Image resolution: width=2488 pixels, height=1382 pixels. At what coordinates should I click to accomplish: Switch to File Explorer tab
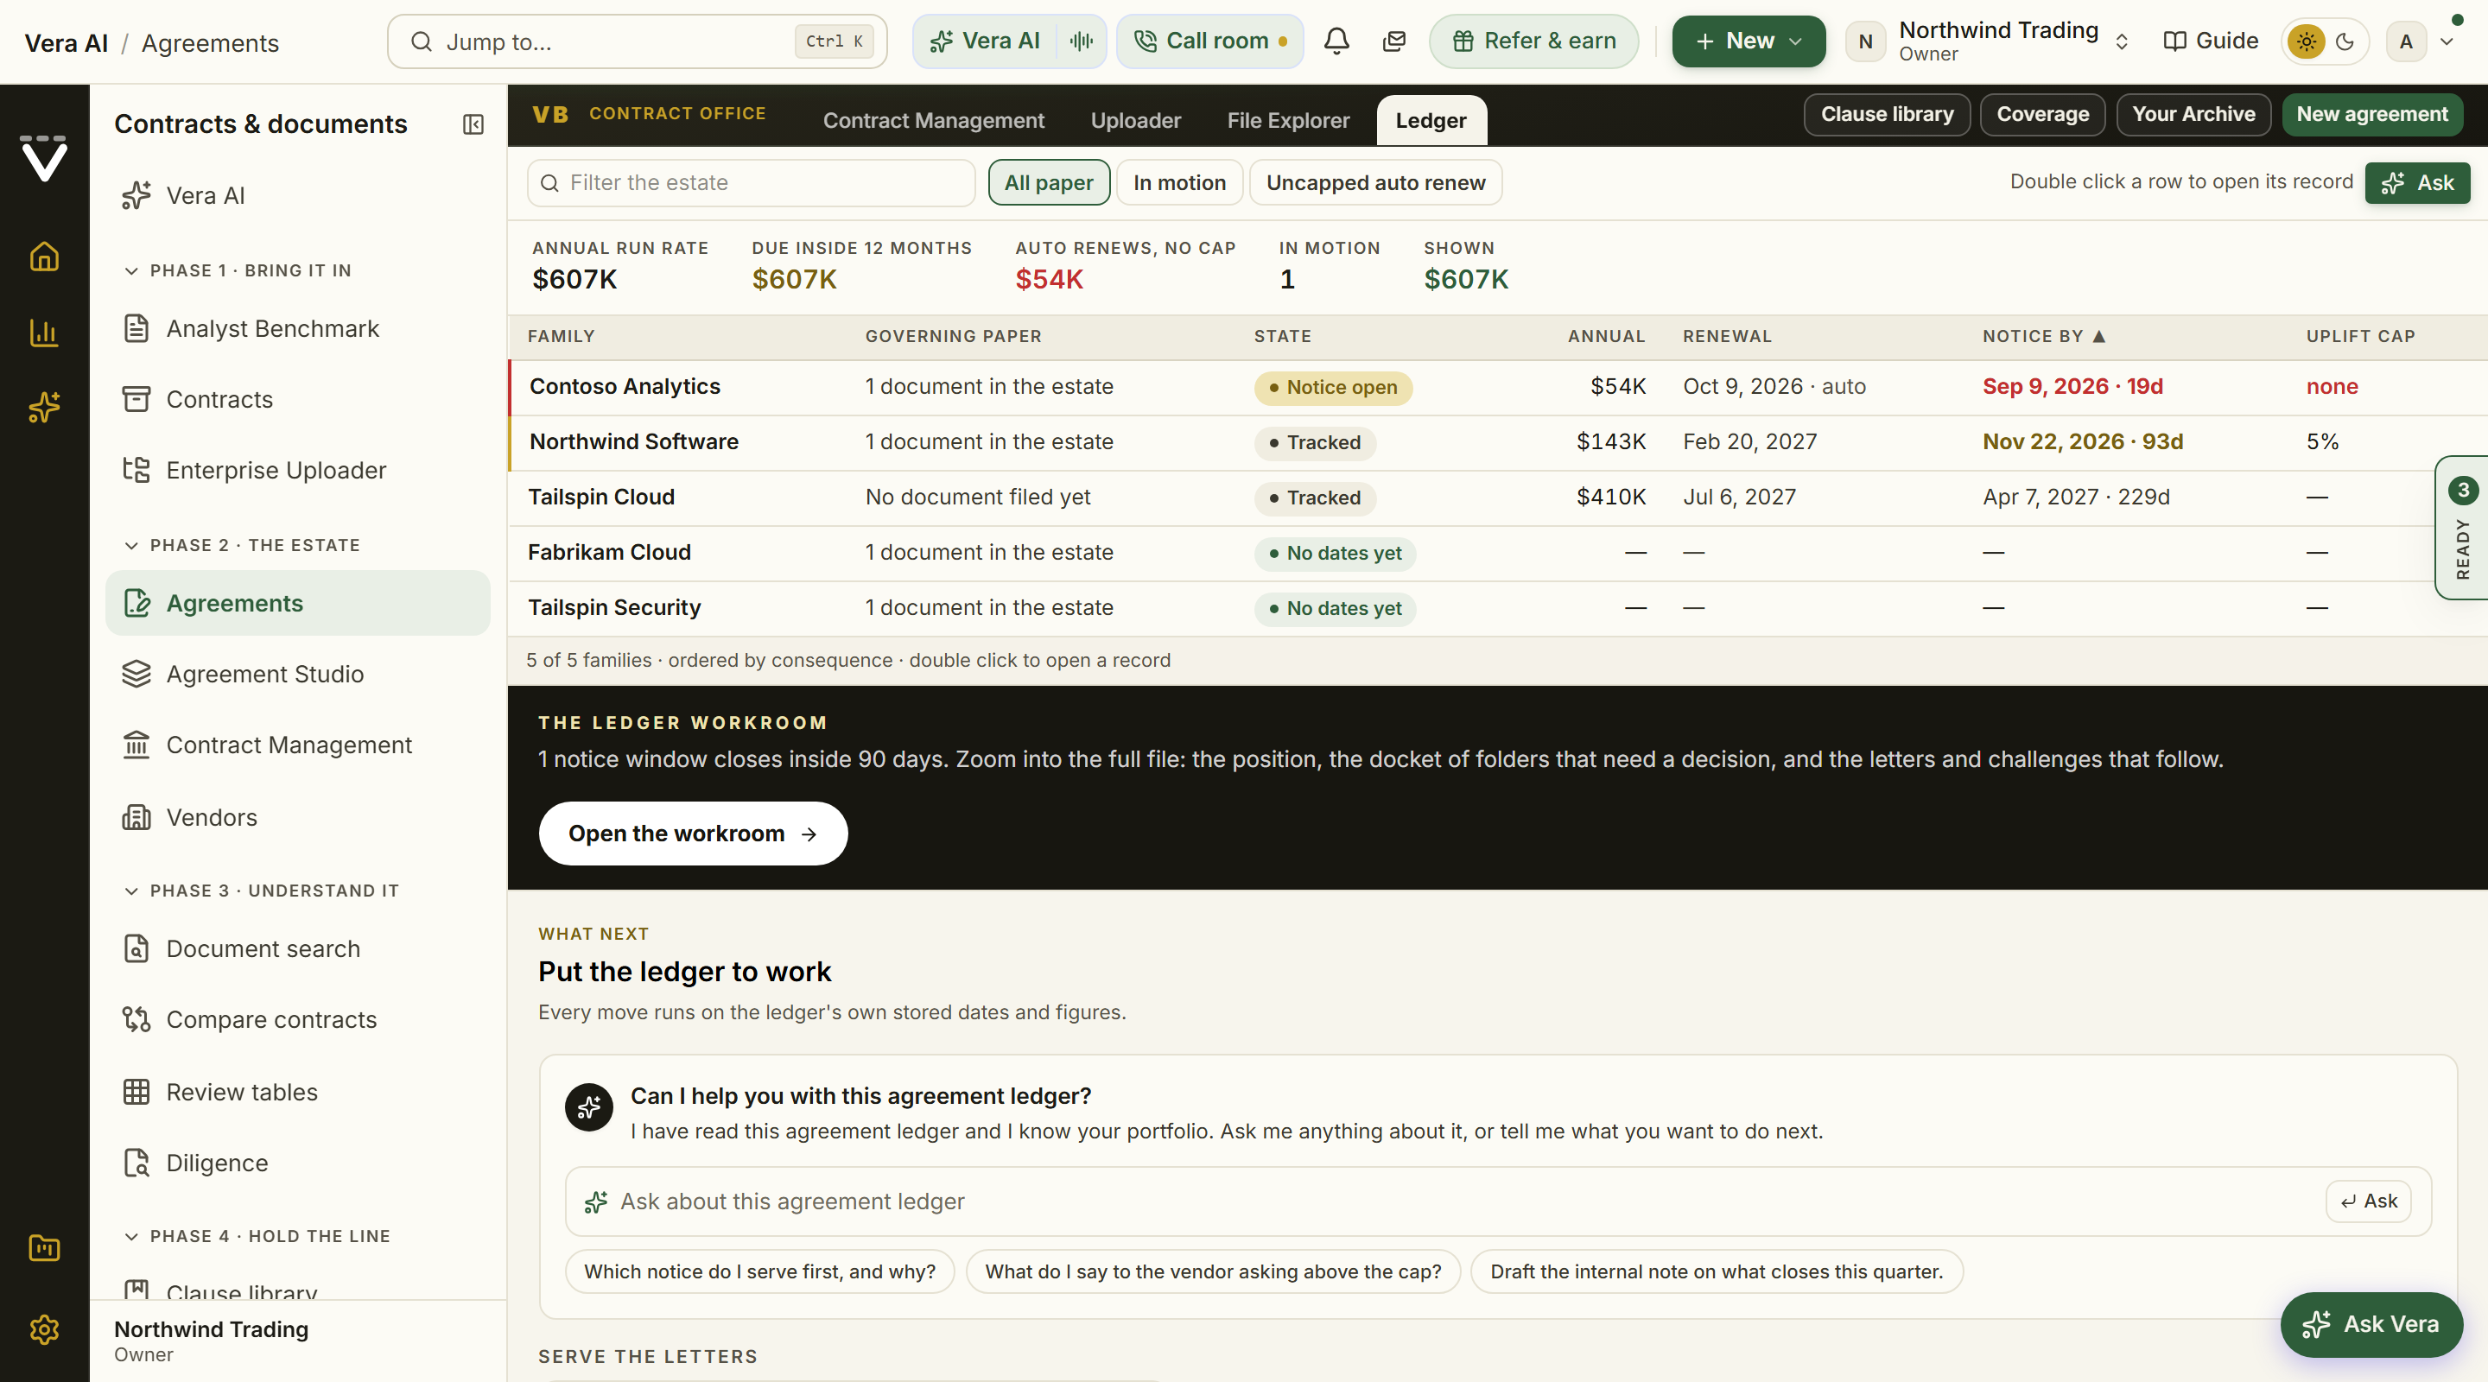coord(1288,121)
